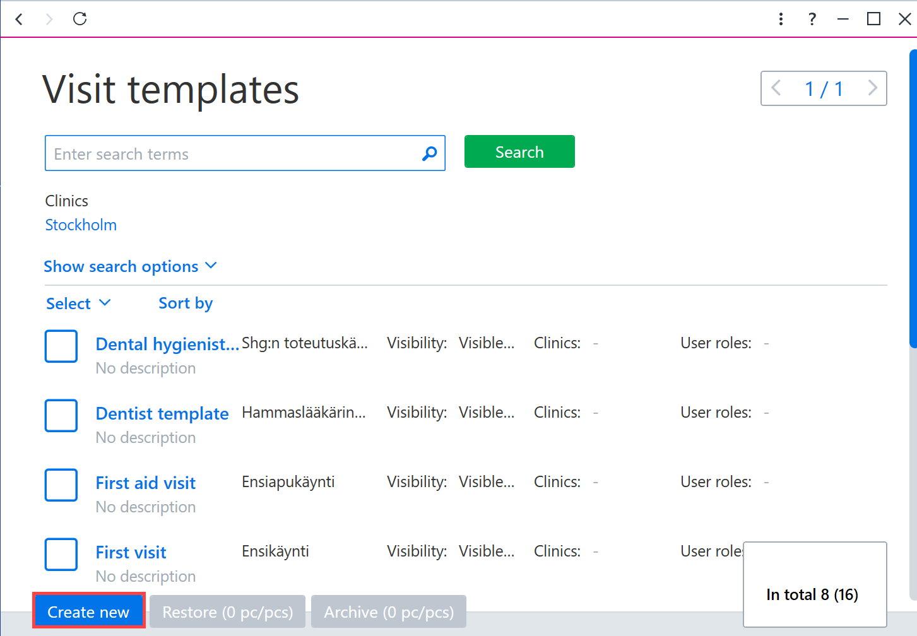
Task: Click the reload page icon
Action: [x=80, y=19]
